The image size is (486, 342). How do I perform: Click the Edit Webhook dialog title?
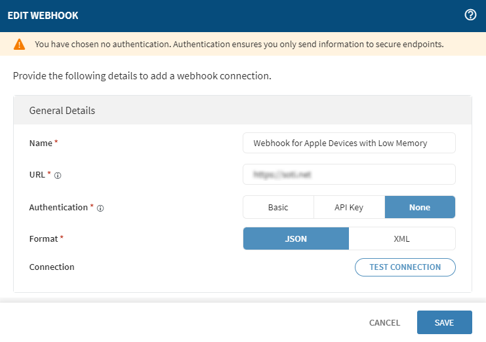pyautogui.click(x=43, y=16)
